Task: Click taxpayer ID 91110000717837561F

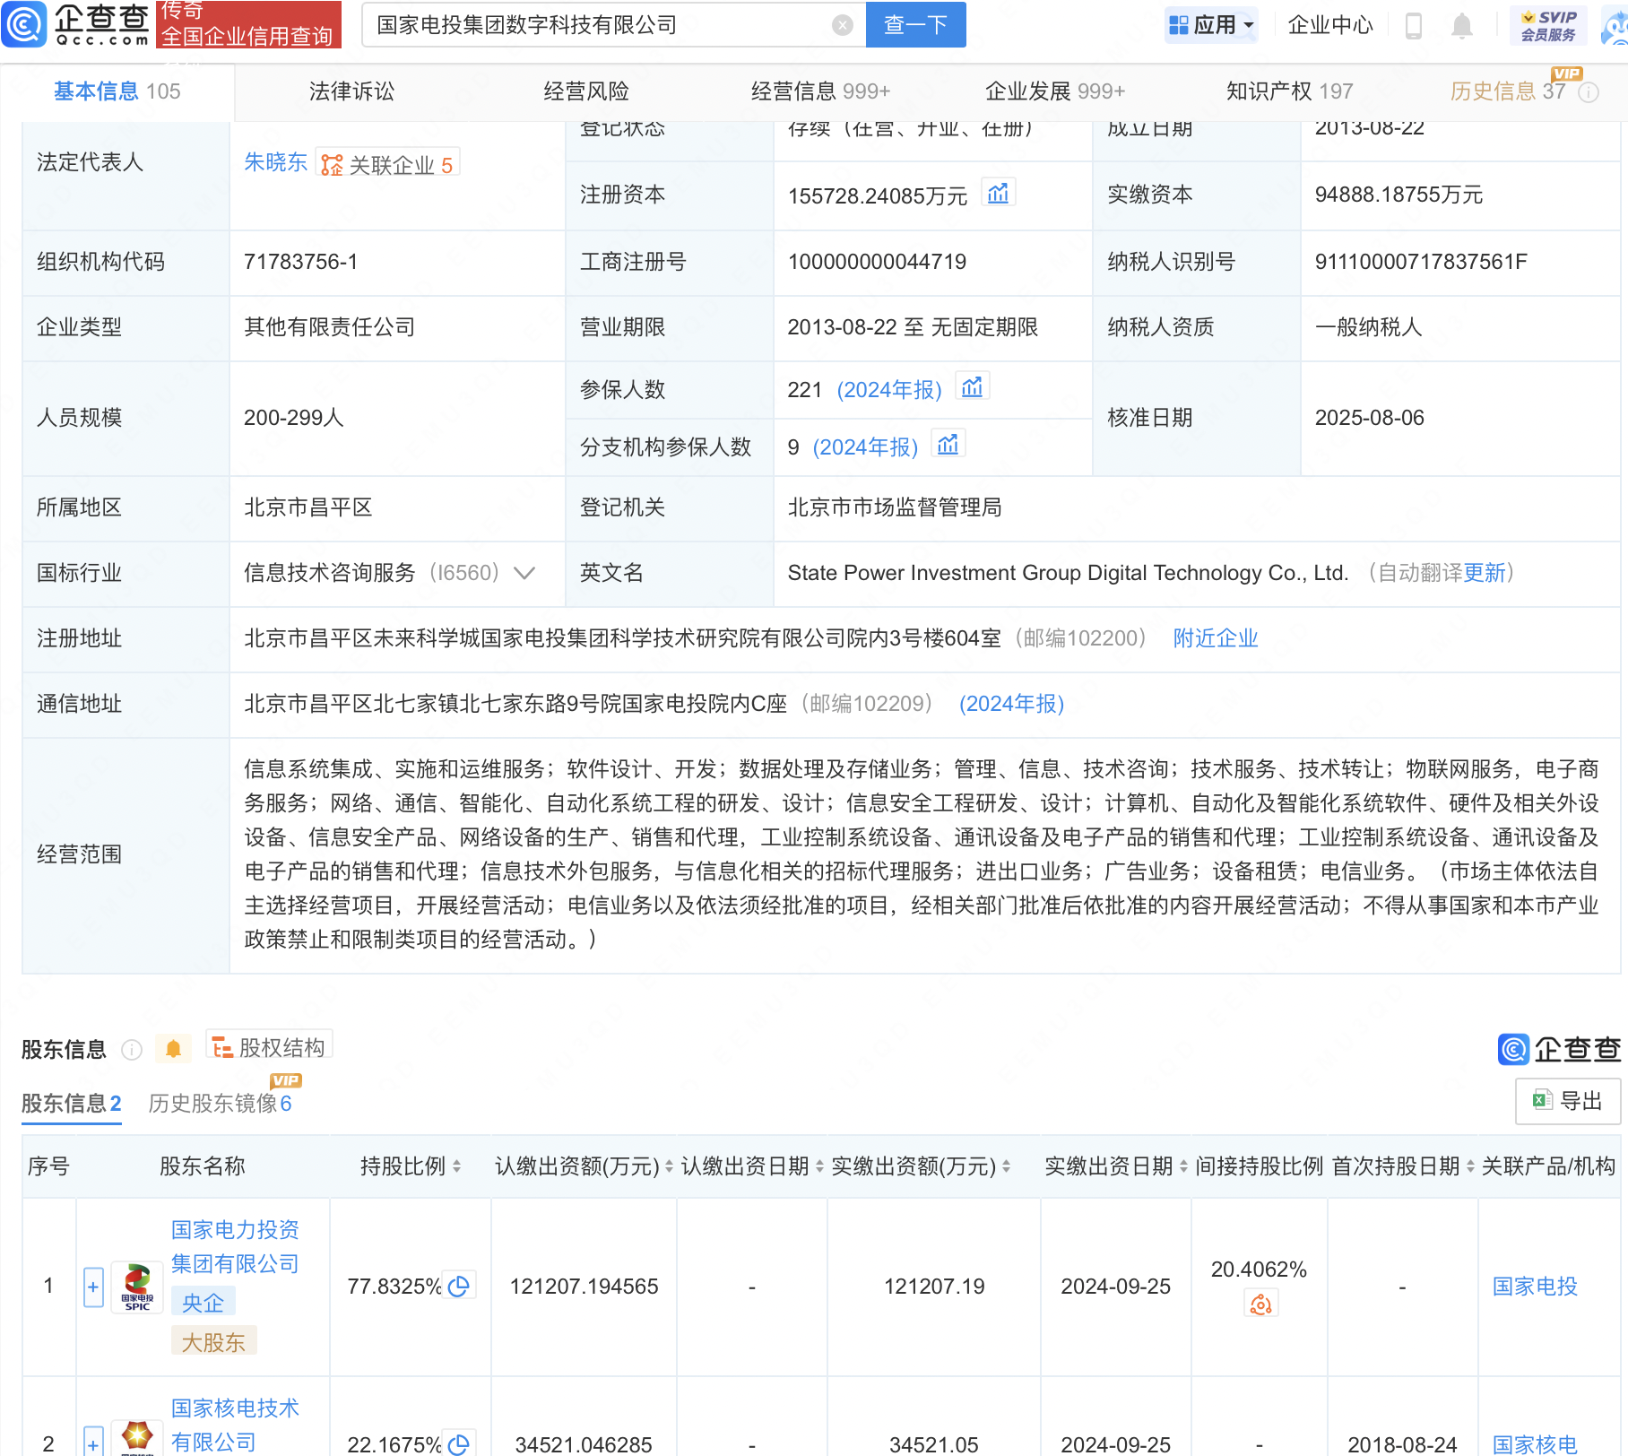Action: pyautogui.click(x=1421, y=262)
